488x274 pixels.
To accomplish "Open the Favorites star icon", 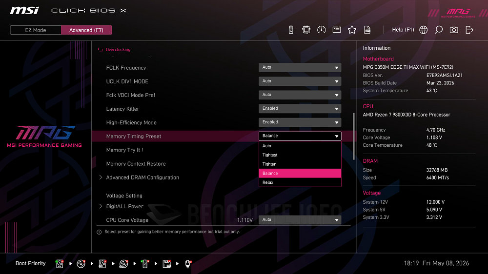I will coord(352,30).
